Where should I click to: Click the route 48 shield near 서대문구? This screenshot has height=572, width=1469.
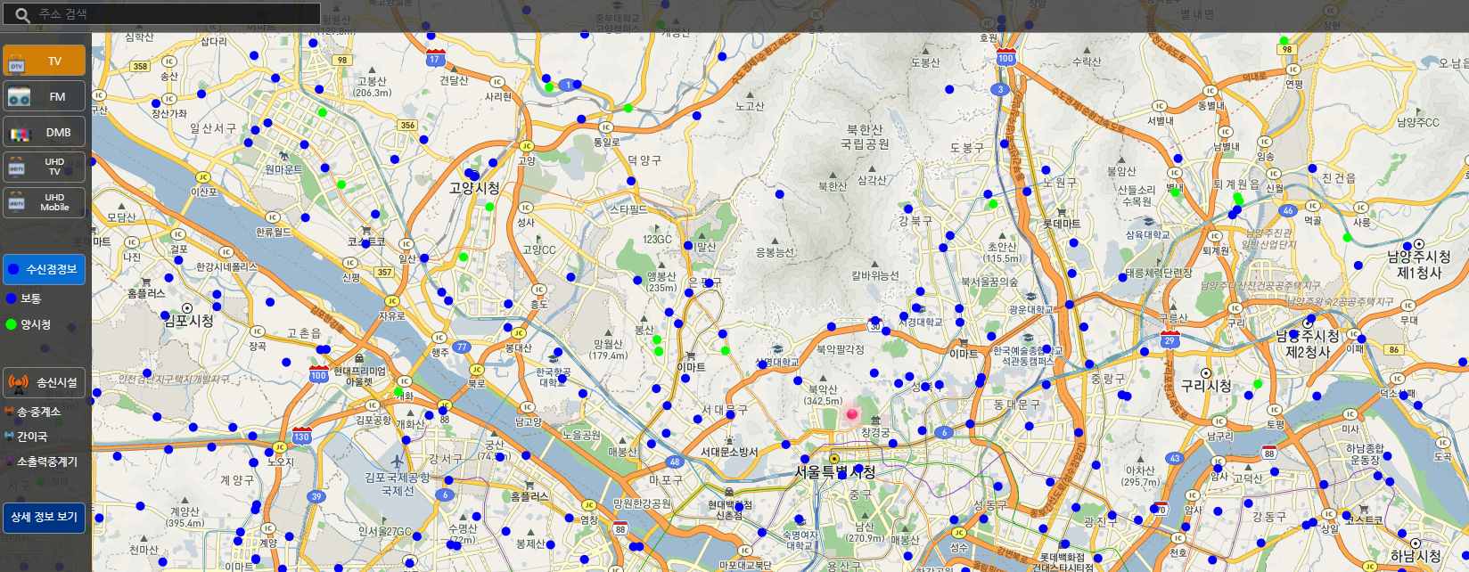pos(675,462)
